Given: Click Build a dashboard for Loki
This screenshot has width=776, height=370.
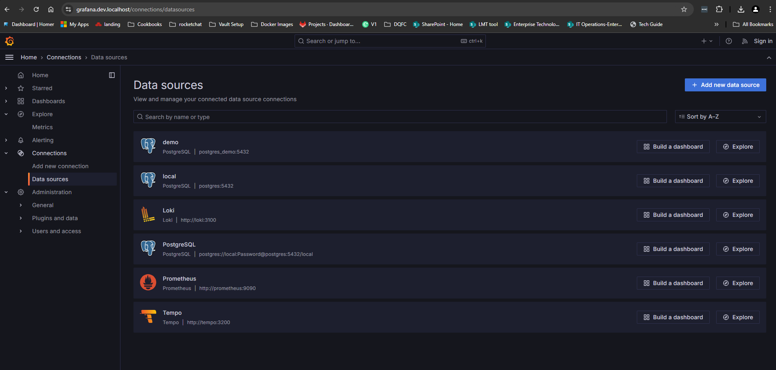Looking at the screenshot, I should coord(673,215).
